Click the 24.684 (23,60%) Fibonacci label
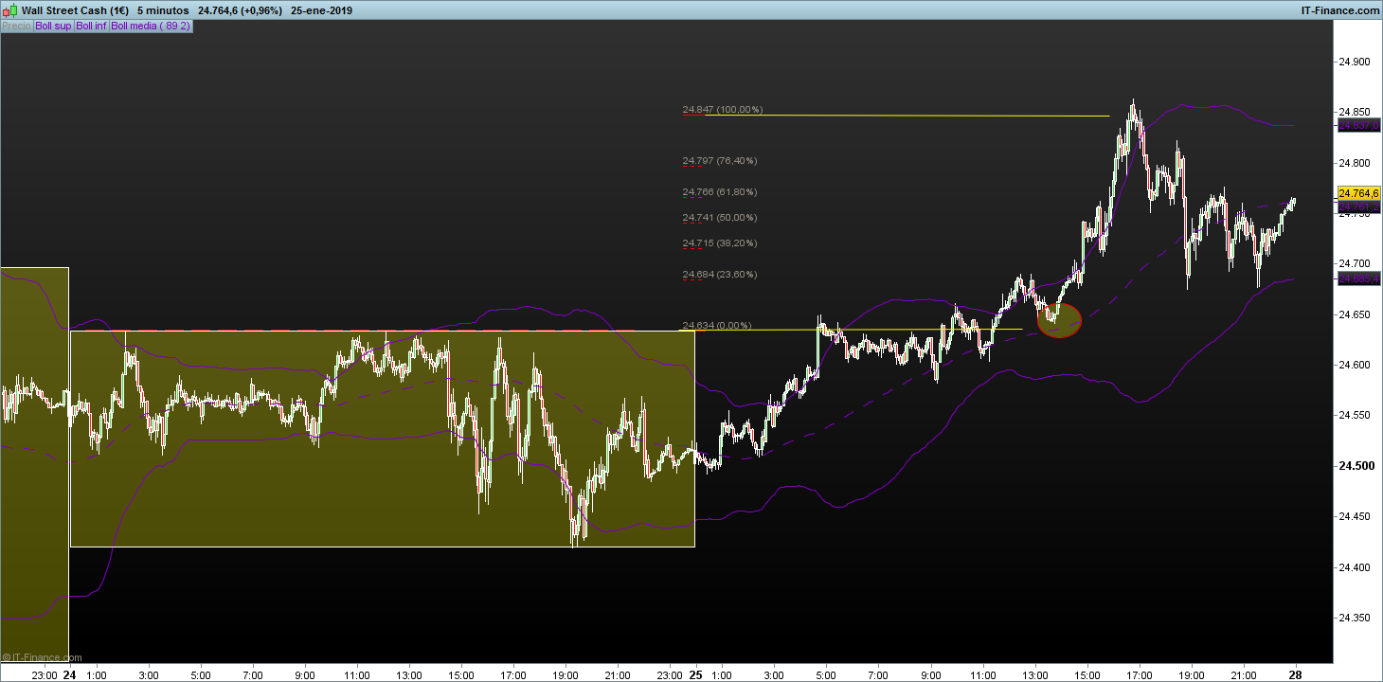The image size is (1383, 682). pyautogui.click(x=719, y=275)
